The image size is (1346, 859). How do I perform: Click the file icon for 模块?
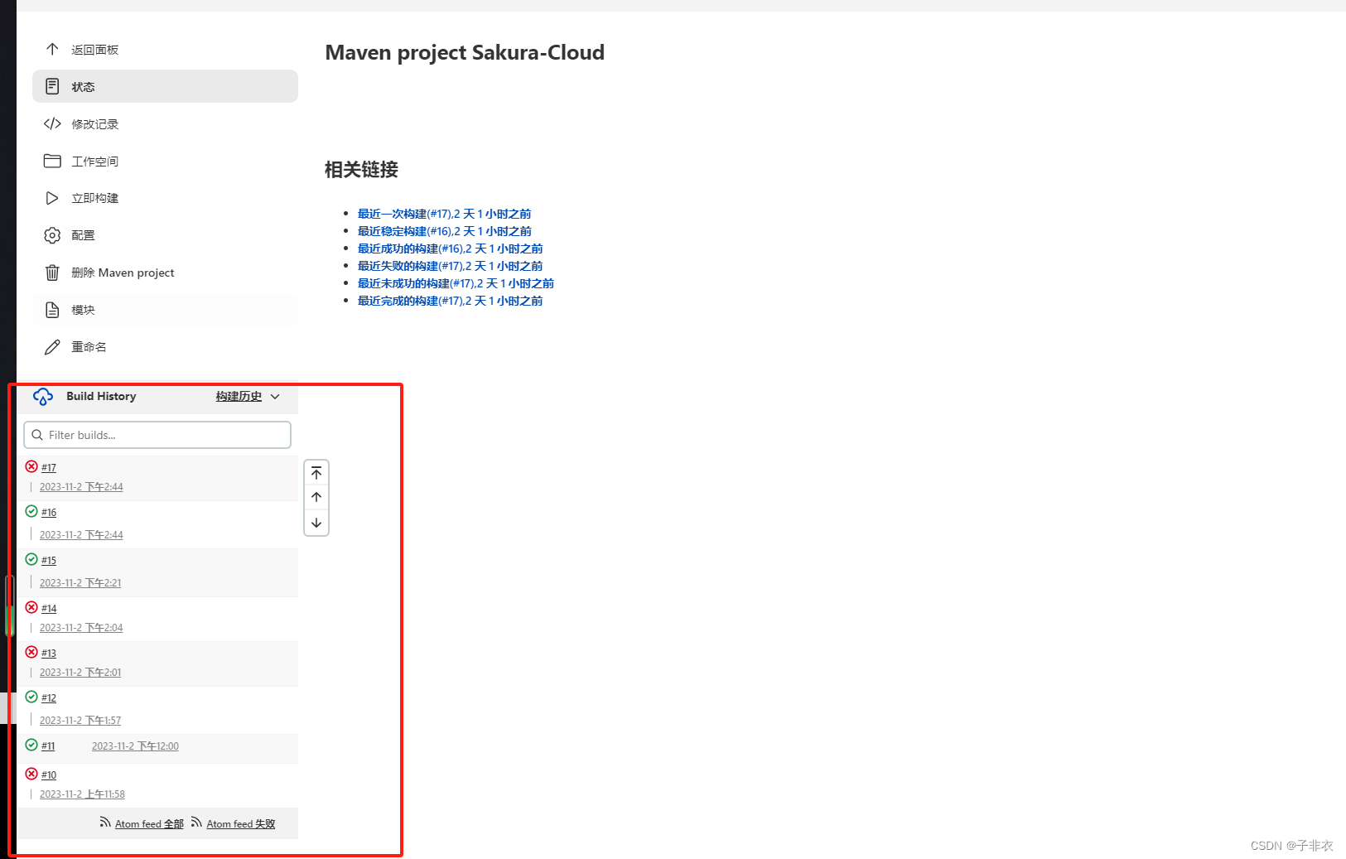pyautogui.click(x=52, y=310)
